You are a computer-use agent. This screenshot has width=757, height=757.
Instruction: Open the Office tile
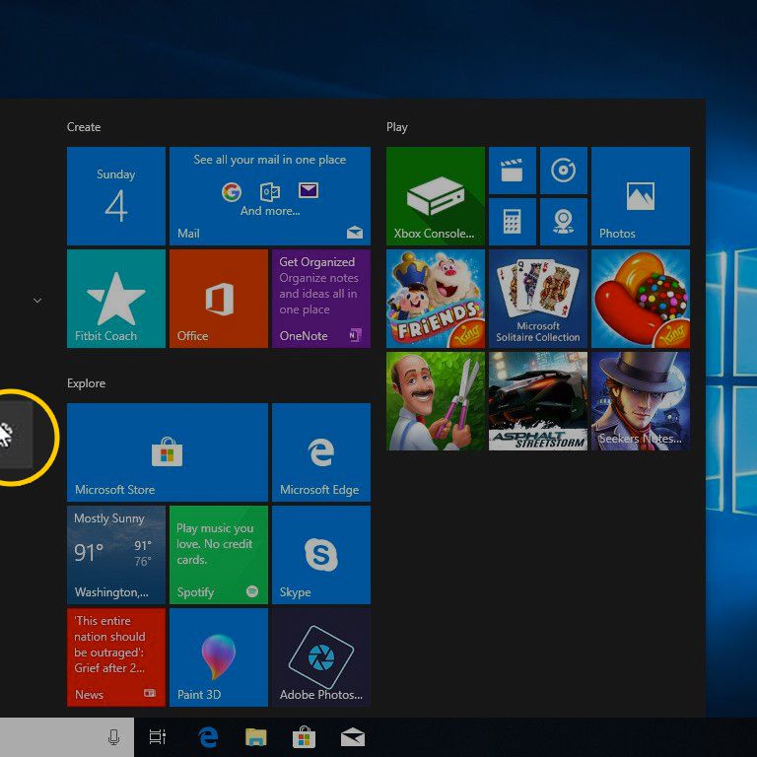coord(219,299)
